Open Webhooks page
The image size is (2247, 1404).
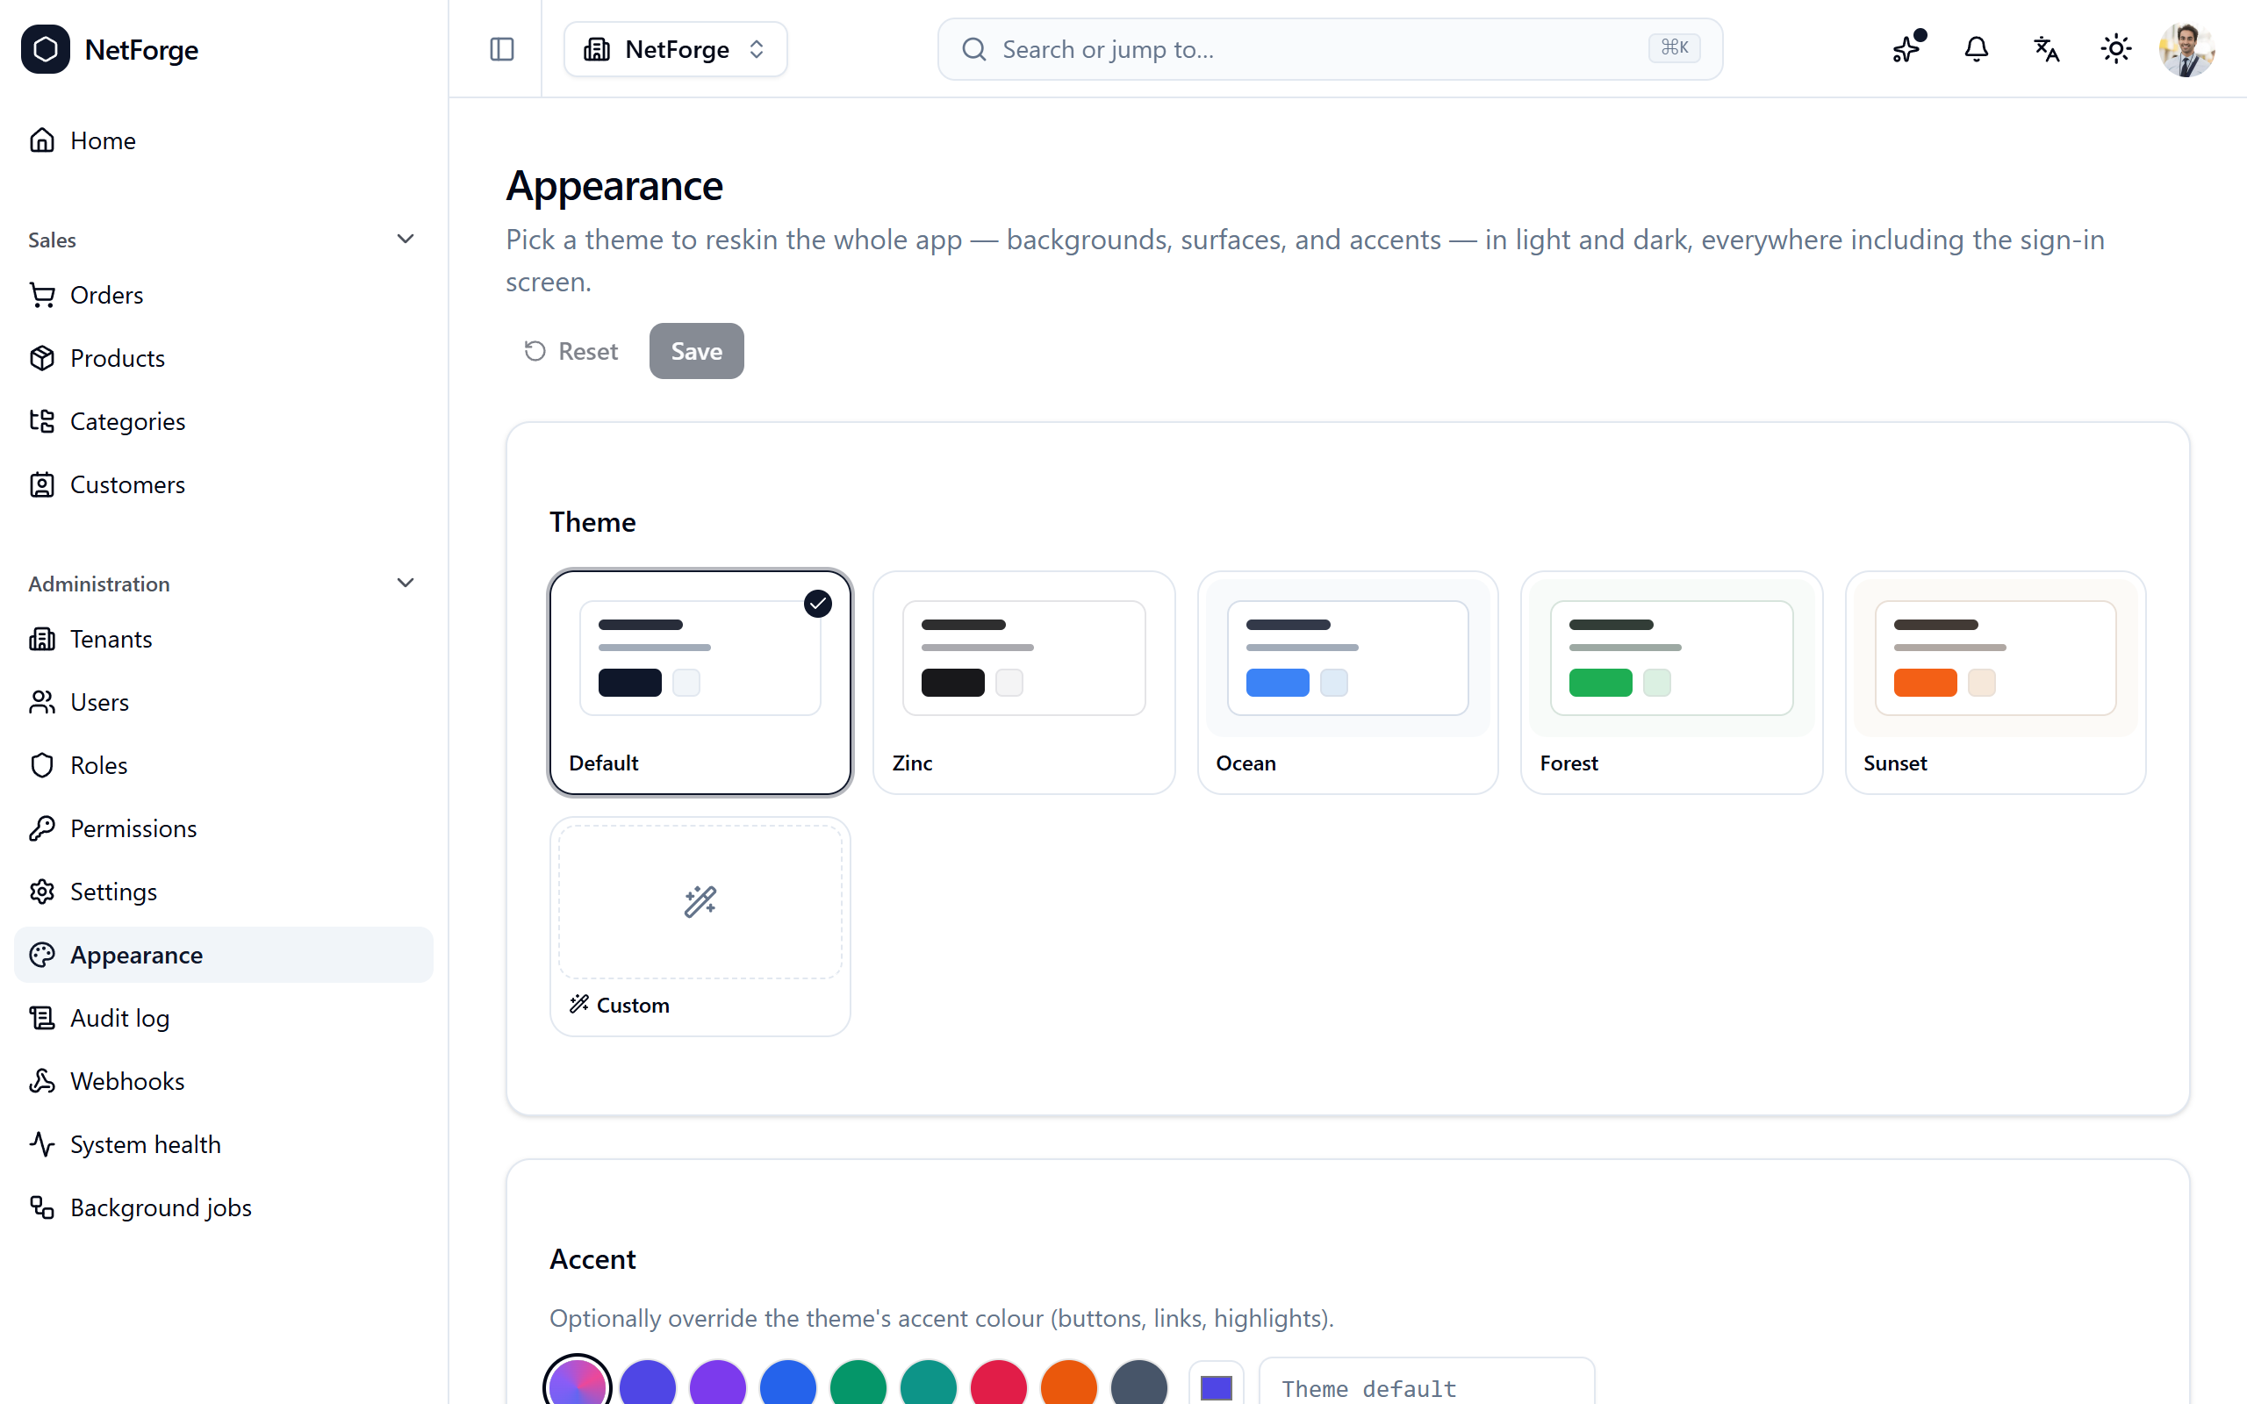pyautogui.click(x=224, y=1081)
